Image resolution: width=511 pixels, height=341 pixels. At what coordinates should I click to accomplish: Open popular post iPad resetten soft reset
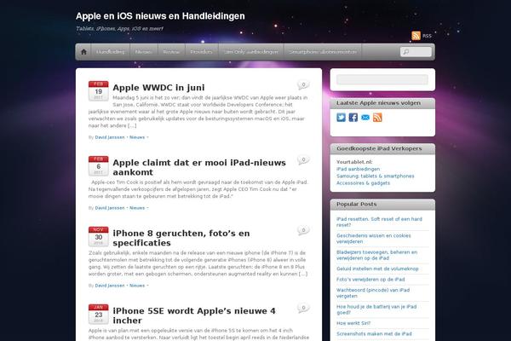(x=379, y=222)
